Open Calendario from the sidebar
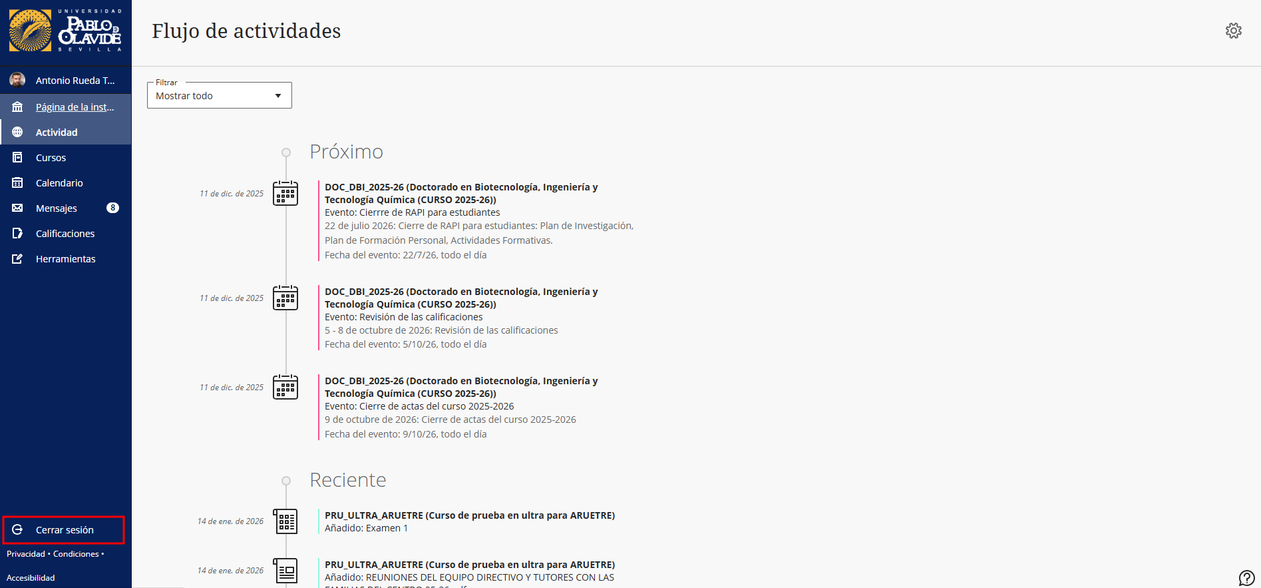This screenshot has width=1261, height=588. click(x=59, y=183)
